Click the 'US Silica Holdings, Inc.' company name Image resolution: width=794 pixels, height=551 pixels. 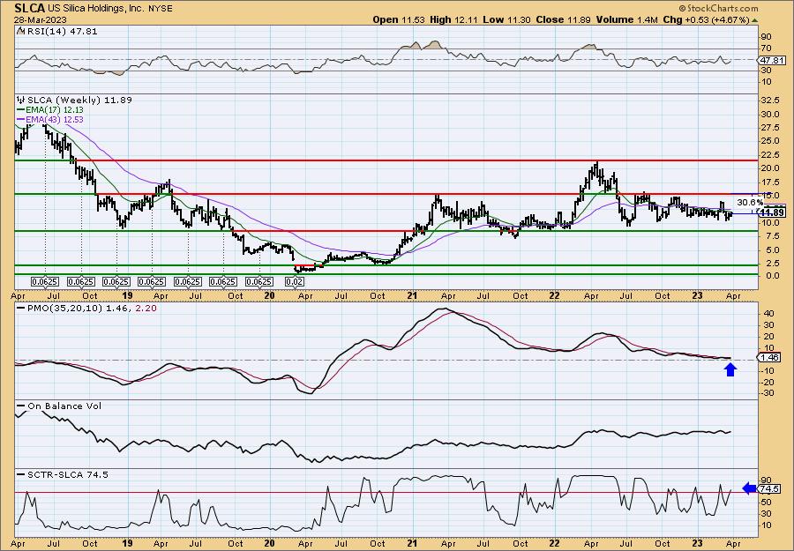98,9
